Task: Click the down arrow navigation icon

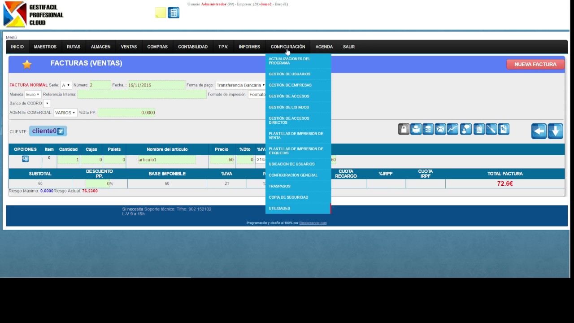Action: coord(555,131)
